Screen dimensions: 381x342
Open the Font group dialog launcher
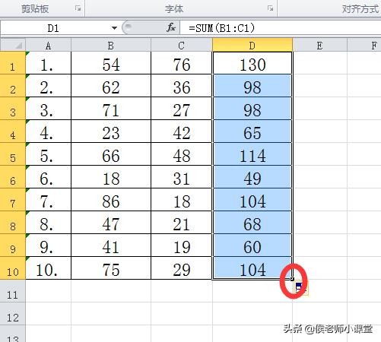tap(270, 8)
